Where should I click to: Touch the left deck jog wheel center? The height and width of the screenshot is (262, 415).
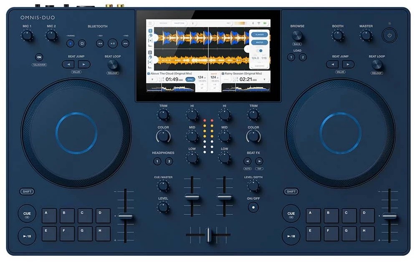click(76, 133)
